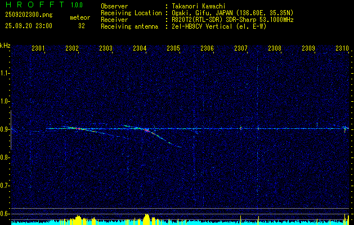Click the 1.1 frequency axis label
Viewport: 354px width, 225px height.
tap(5, 73)
